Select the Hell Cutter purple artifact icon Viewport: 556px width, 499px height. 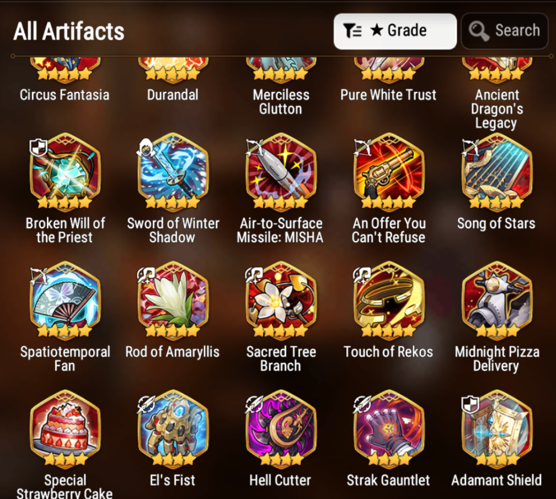(281, 428)
